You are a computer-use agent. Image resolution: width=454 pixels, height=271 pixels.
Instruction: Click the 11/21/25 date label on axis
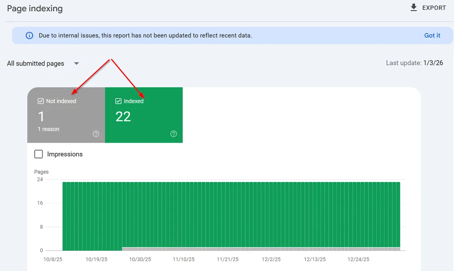click(227, 260)
